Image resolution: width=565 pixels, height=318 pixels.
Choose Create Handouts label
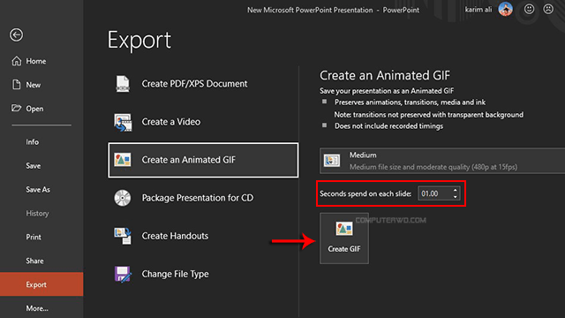point(175,236)
